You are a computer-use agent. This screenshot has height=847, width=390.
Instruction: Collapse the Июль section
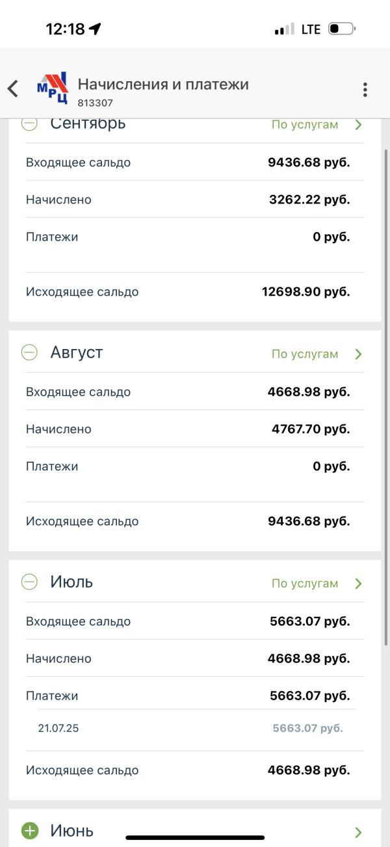click(30, 582)
